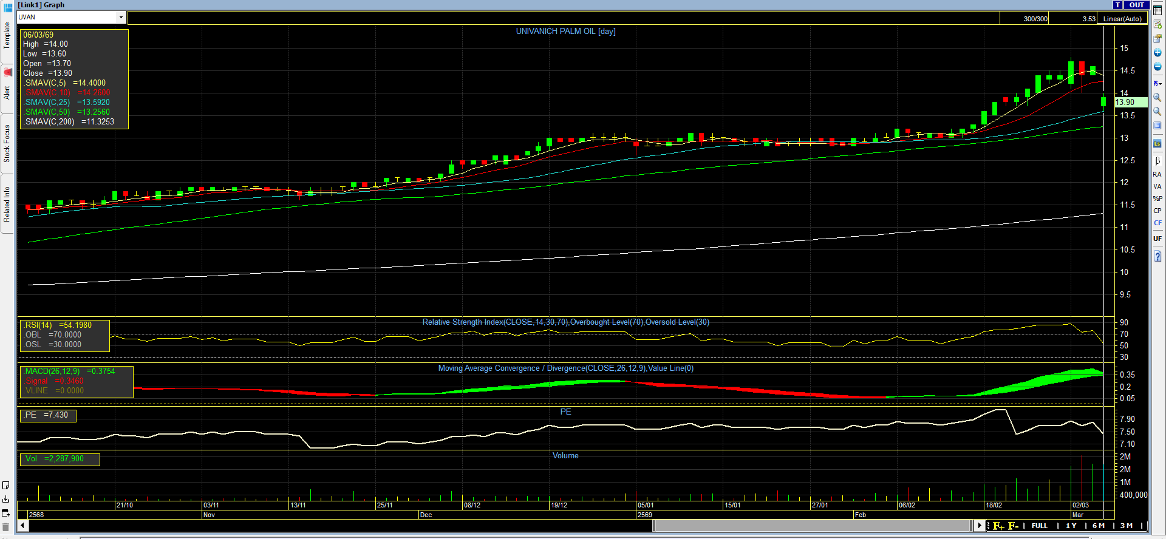This screenshot has width=1166, height=539.
Task: Click the CF toolbar icon
Action: click(x=1157, y=223)
